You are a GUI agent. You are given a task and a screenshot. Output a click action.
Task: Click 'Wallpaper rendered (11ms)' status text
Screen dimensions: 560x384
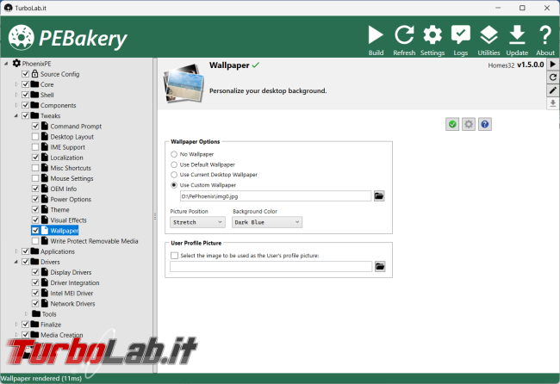41,378
